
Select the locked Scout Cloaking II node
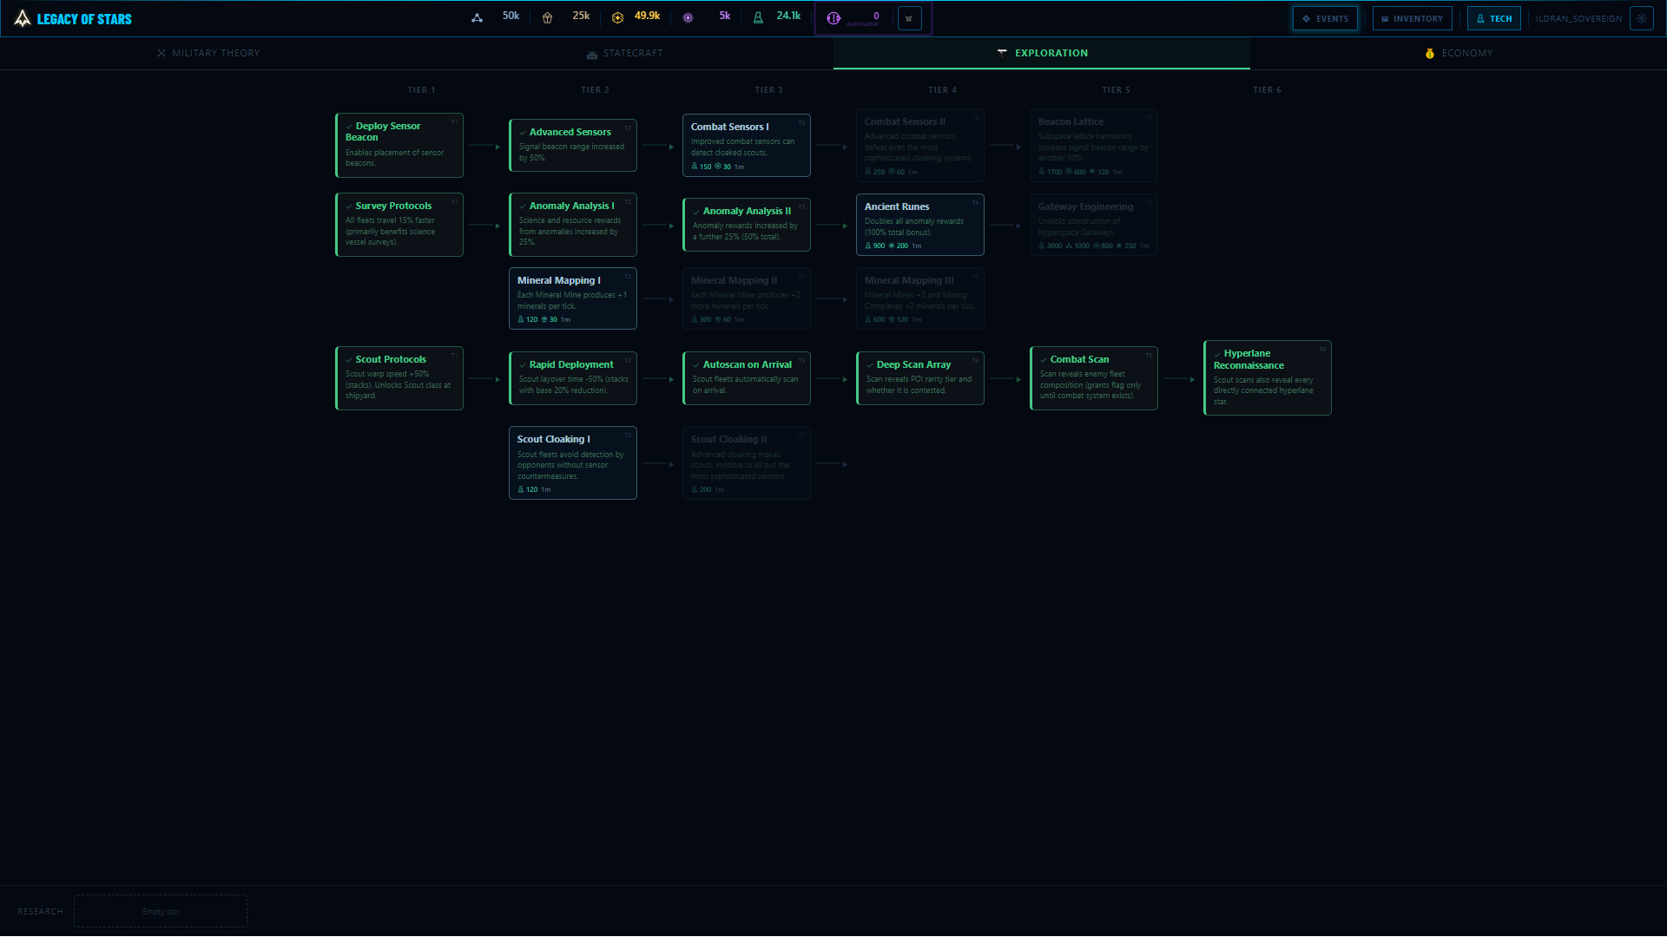tap(747, 462)
